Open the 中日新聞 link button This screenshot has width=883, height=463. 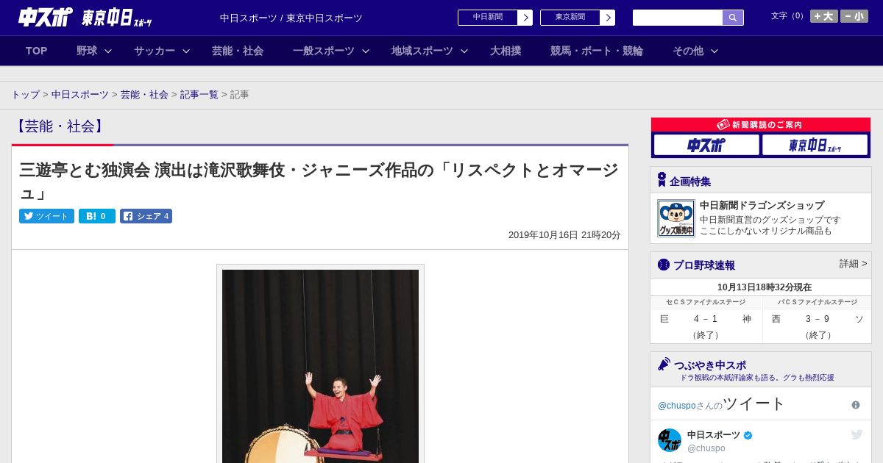488,18
